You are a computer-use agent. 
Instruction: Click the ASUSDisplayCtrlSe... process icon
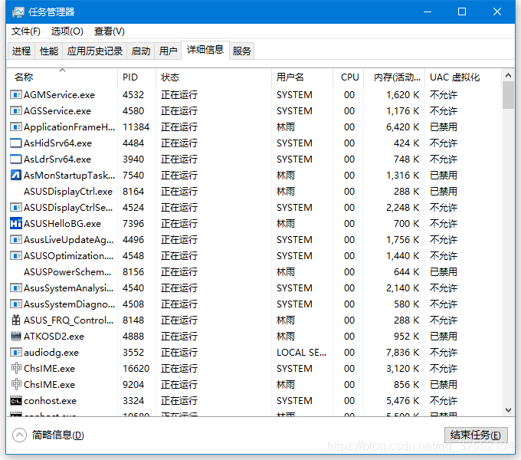16,208
